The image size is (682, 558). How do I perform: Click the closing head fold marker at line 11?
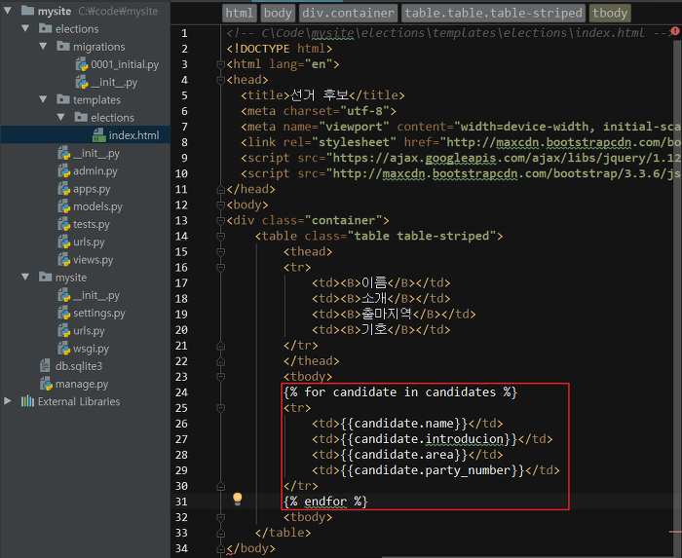point(220,190)
